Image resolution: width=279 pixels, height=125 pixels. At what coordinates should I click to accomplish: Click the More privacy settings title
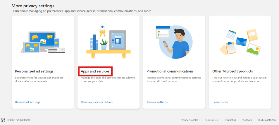[x=33, y=6]
